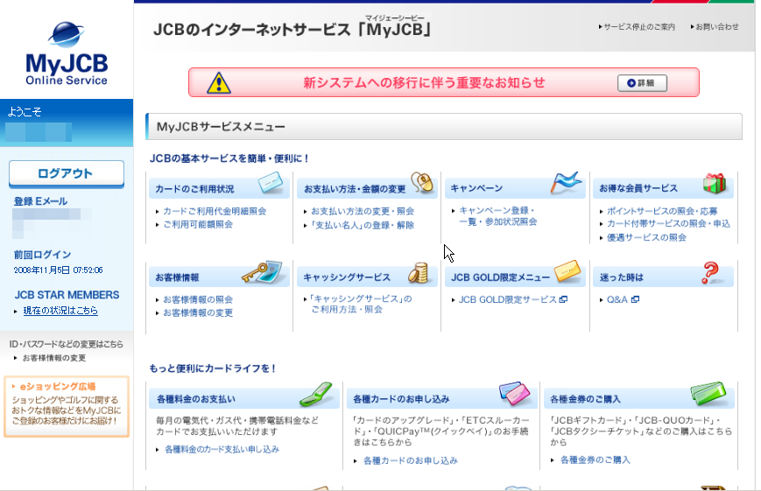This screenshot has width=761, height=491.
Task: Open お客様情報の変更 link in left sidebar
Action: (54, 358)
